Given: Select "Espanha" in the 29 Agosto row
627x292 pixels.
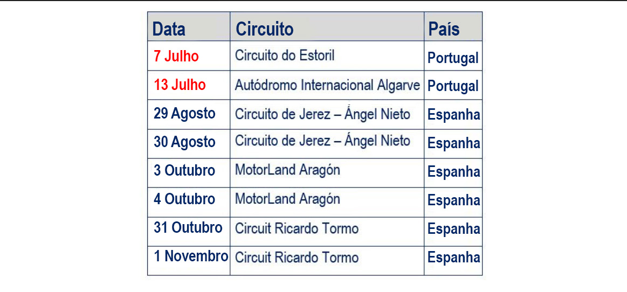Looking at the screenshot, I should coord(453,115).
